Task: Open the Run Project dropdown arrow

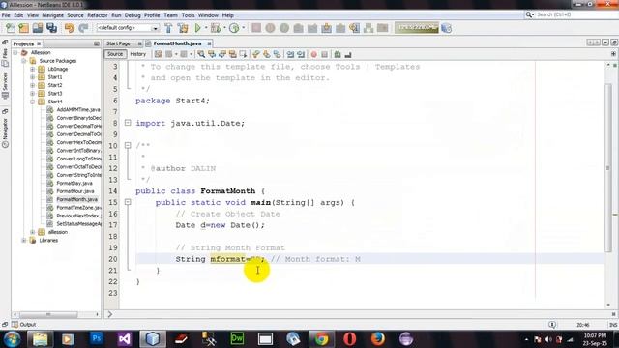Action: [x=206, y=28]
